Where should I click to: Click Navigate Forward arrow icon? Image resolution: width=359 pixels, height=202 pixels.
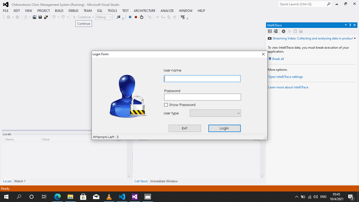tap(17, 17)
